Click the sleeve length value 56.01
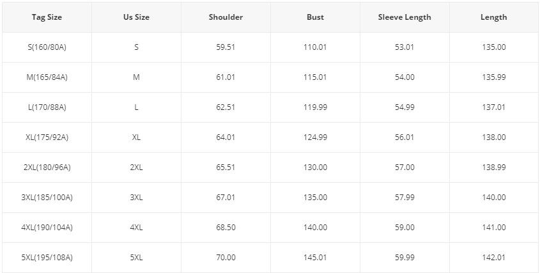Screen dimensions: 540x273 405,137
